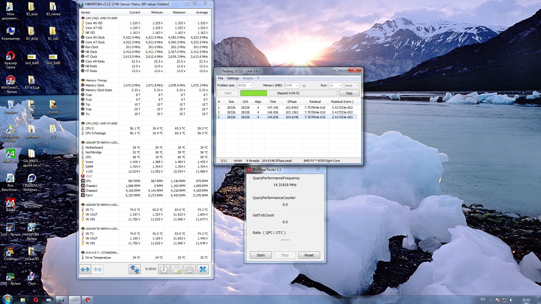Close sensors with the blue X icon
The height and width of the screenshot is (304, 541).
tap(203, 269)
